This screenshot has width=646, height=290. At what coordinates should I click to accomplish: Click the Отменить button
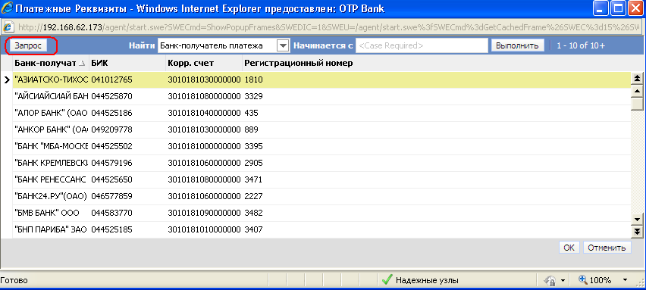pos(607,248)
